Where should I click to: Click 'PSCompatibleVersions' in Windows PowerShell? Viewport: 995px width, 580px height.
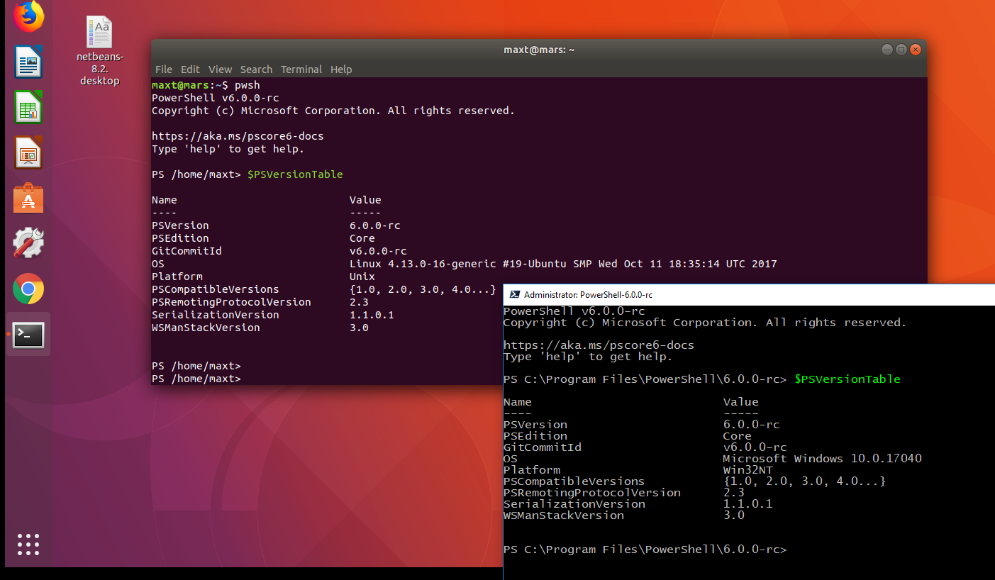tap(574, 481)
